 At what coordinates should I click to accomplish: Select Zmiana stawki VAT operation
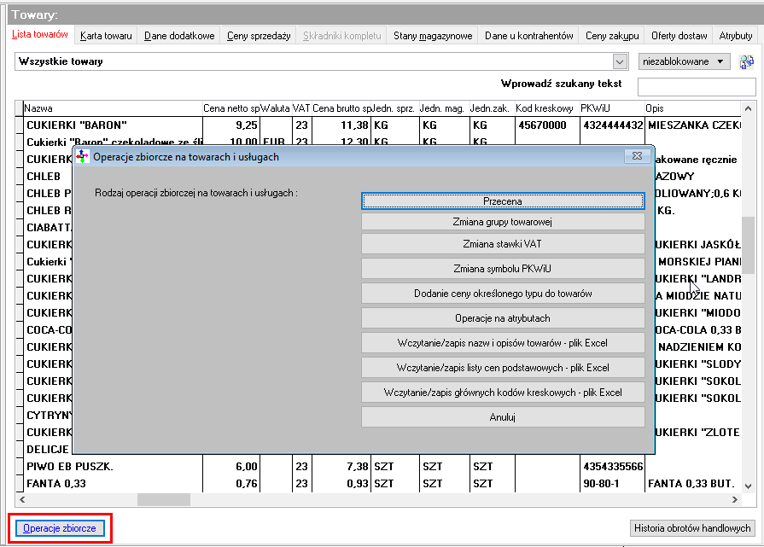point(503,244)
